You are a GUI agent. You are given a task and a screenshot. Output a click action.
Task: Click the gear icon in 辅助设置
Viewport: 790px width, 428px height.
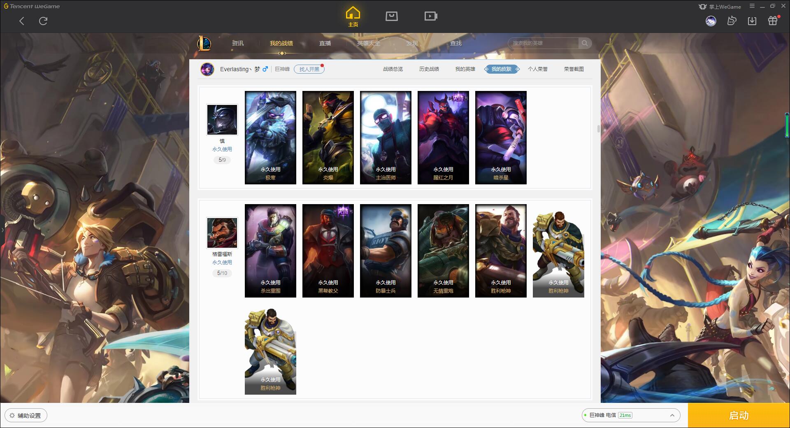[x=12, y=416]
